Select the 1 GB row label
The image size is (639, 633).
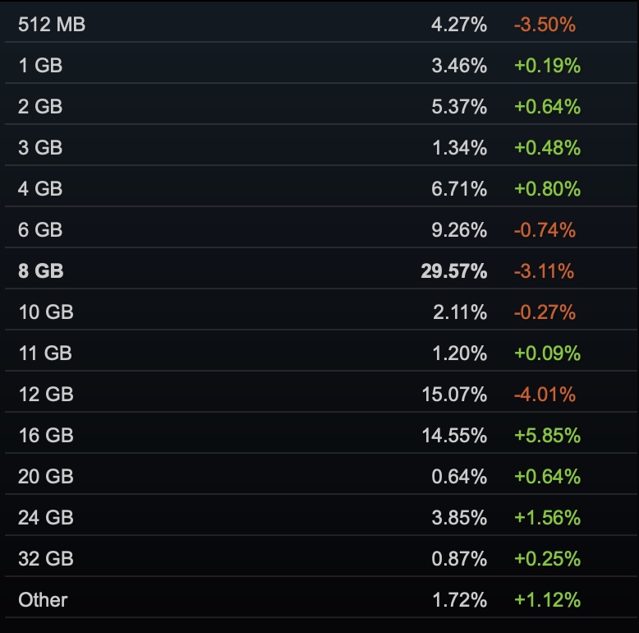tap(39, 66)
